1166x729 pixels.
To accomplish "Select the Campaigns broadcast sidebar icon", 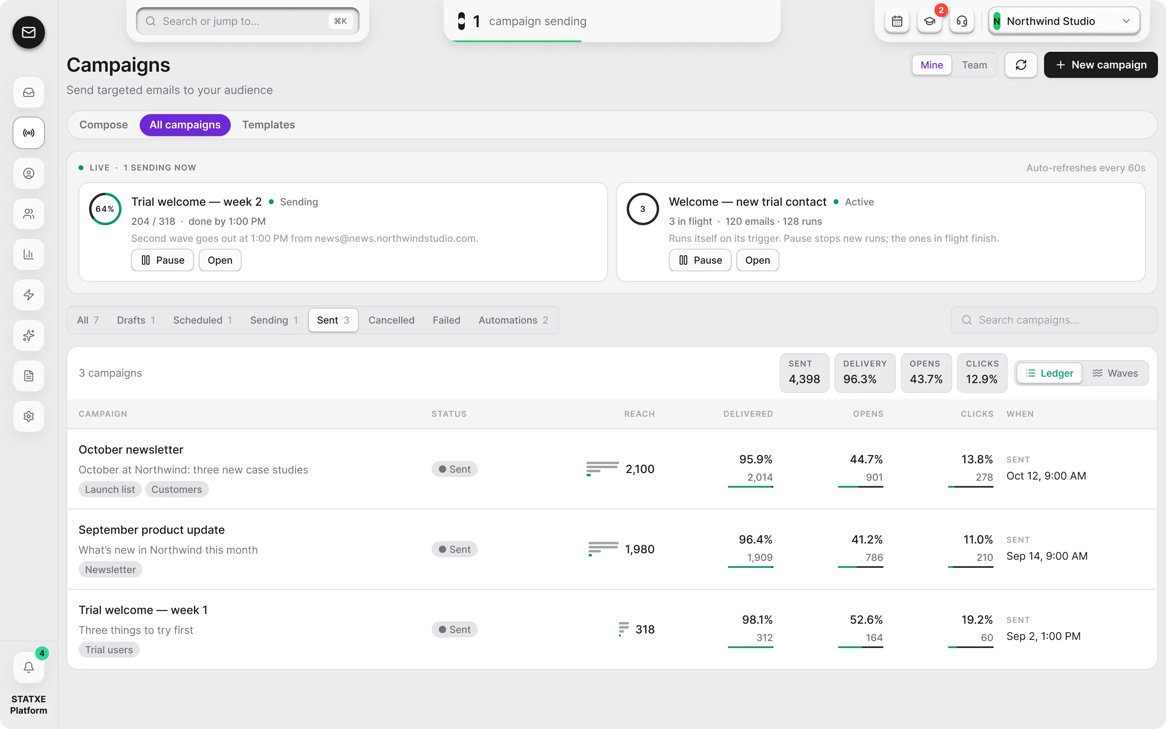I will pos(29,132).
